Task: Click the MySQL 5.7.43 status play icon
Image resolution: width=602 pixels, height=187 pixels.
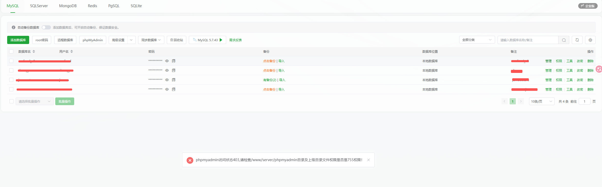Action: 221,40
